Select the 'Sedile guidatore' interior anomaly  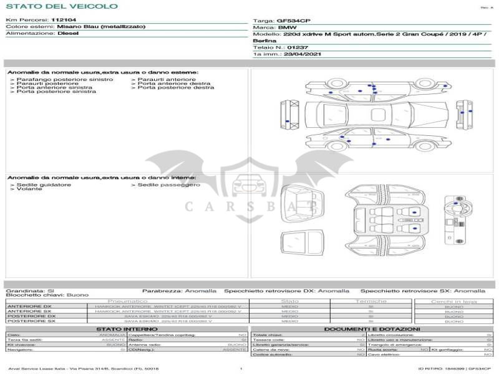pyautogui.click(x=44, y=185)
